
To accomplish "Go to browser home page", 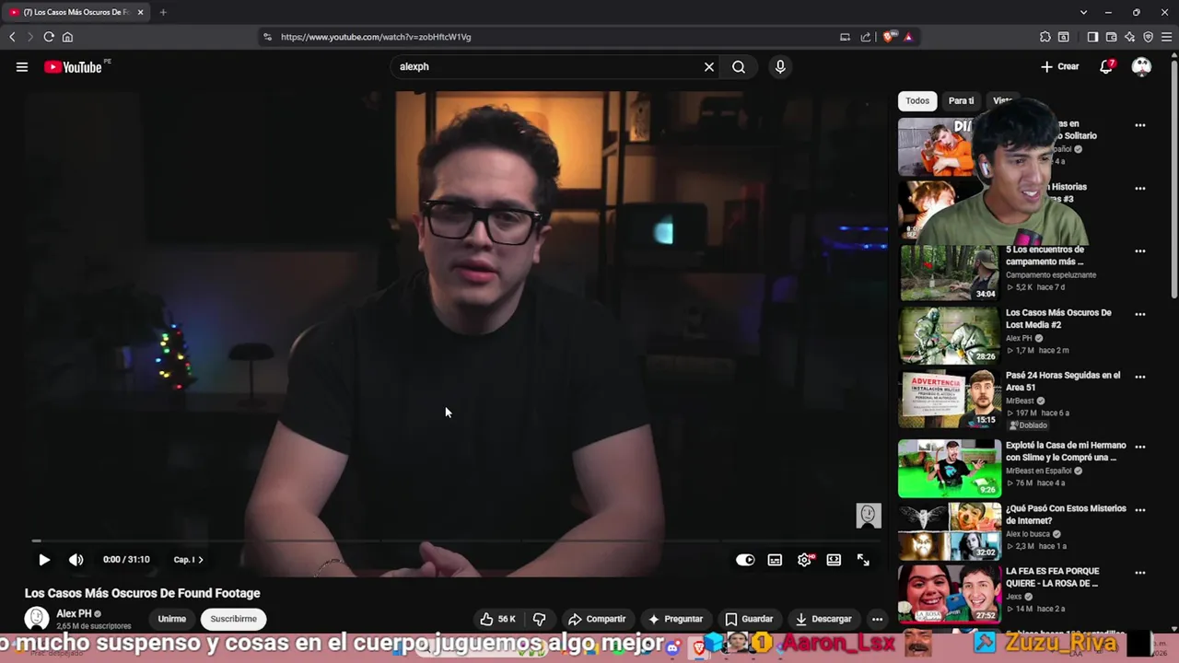I will tap(67, 37).
